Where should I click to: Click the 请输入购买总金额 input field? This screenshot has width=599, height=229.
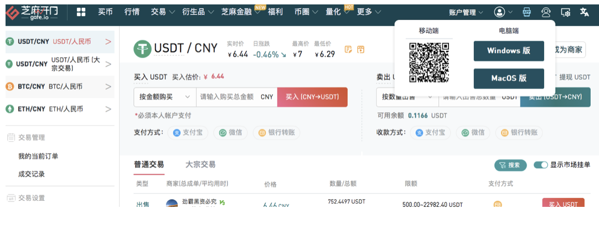236,97
